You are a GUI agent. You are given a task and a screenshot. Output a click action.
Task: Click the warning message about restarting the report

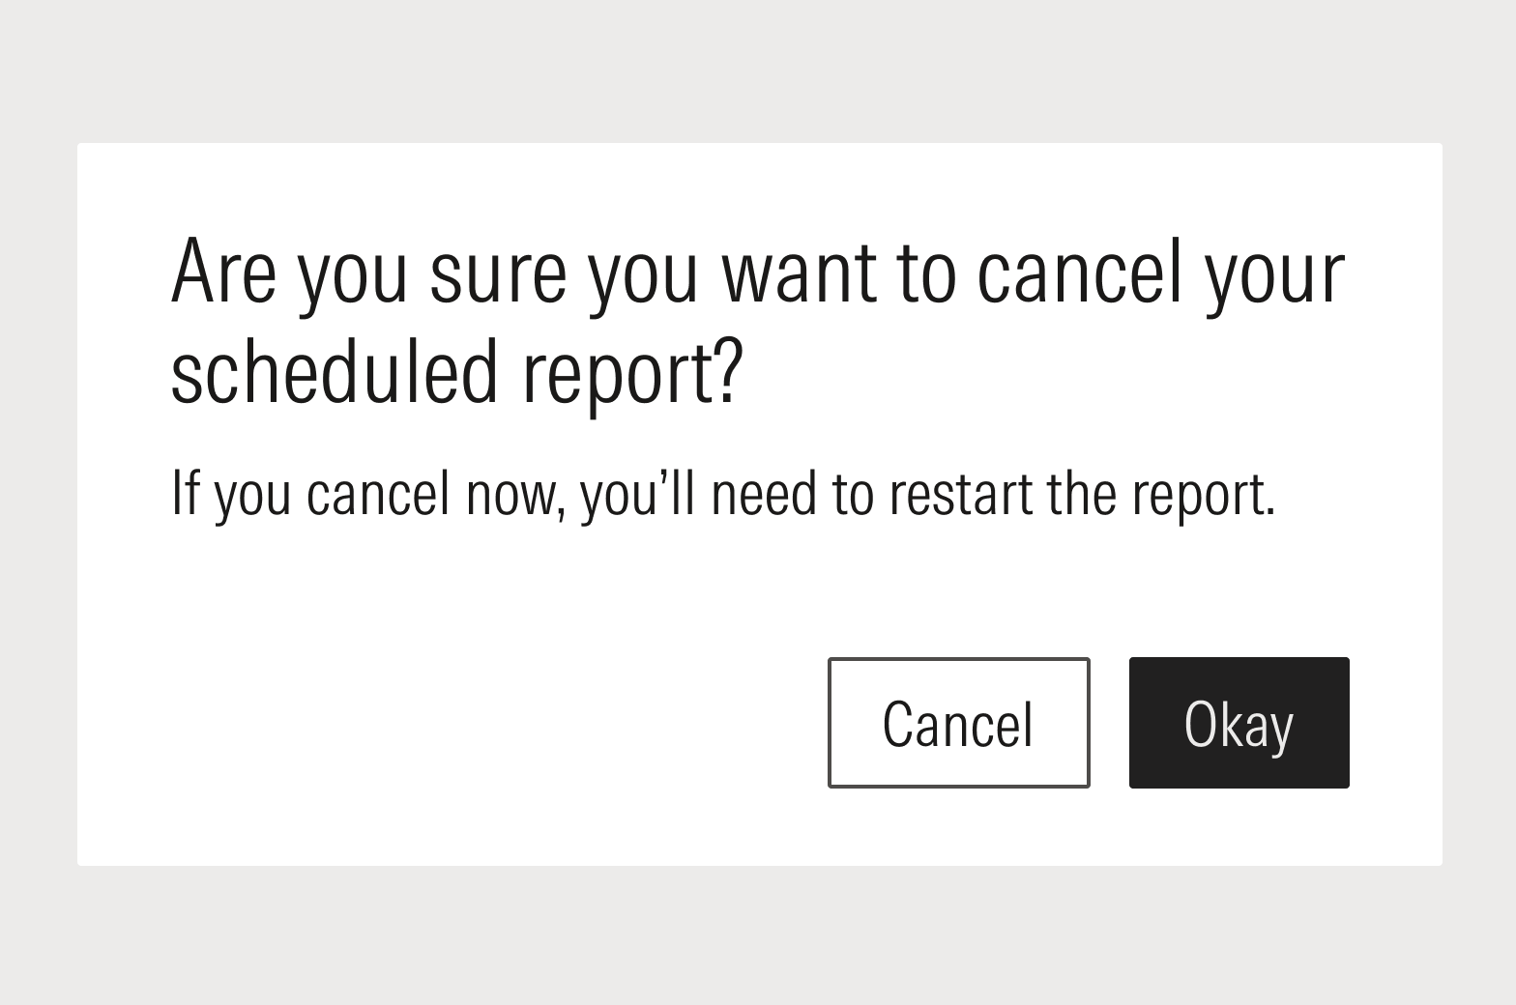pos(723,493)
